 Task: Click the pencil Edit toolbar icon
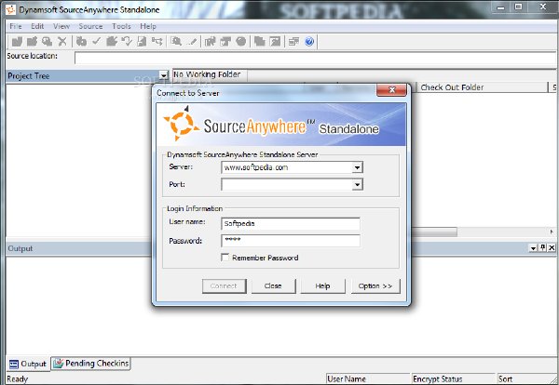[193, 42]
